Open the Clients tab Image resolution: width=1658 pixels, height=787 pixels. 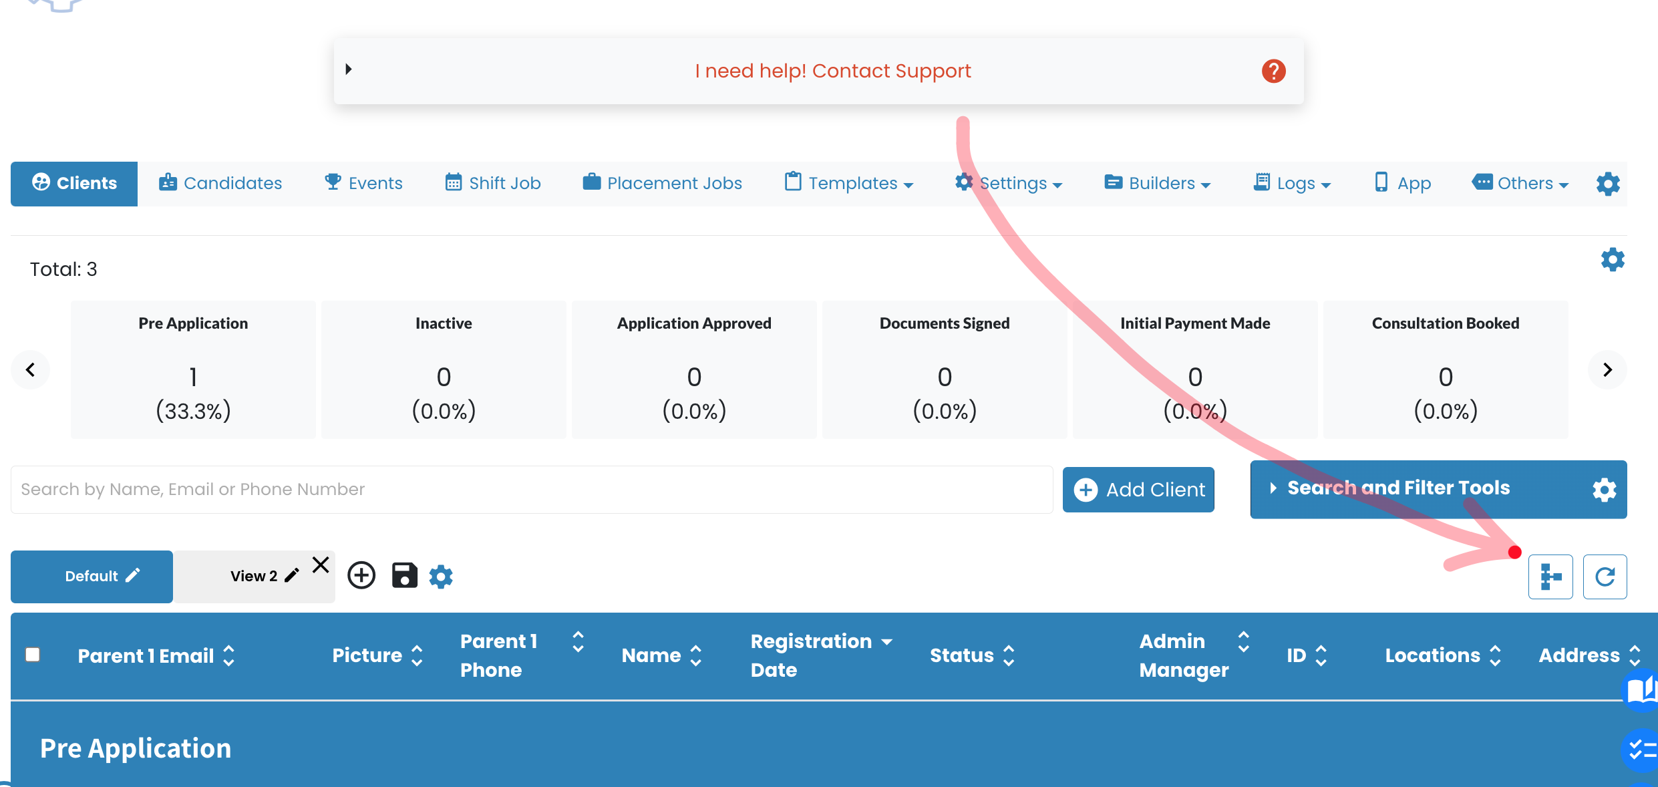coord(74,184)
